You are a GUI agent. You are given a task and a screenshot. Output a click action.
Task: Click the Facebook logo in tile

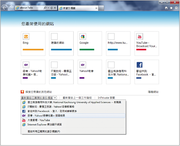(x=140, y=65)
